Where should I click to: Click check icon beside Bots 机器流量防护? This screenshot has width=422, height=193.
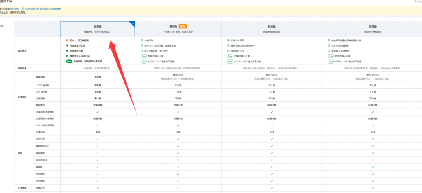[x=328, y=46]
